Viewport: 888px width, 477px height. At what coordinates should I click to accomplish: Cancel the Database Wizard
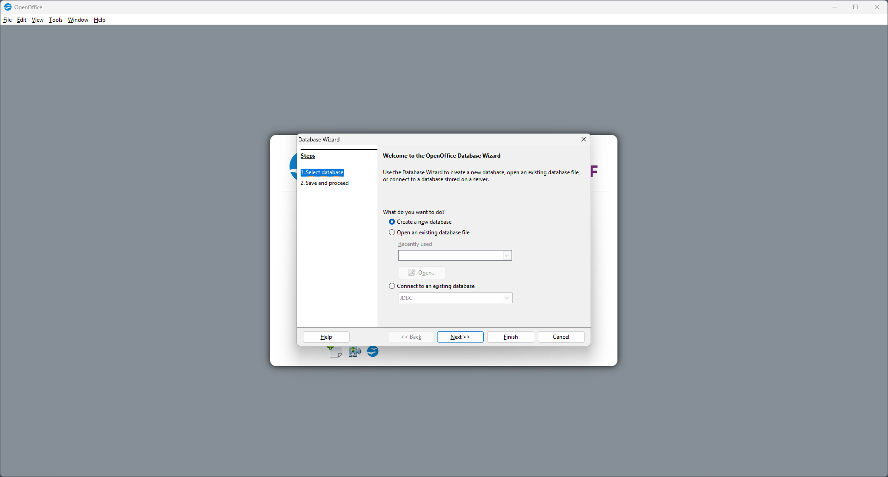point(561,337)
